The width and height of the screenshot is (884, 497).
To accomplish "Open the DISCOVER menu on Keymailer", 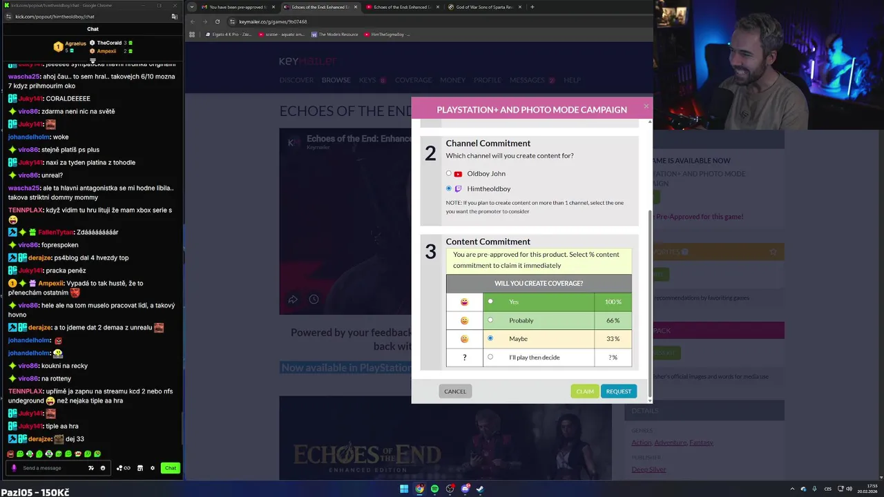I will point(296,80).
